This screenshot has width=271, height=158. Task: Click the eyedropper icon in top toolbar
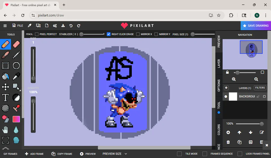point(30,26)
